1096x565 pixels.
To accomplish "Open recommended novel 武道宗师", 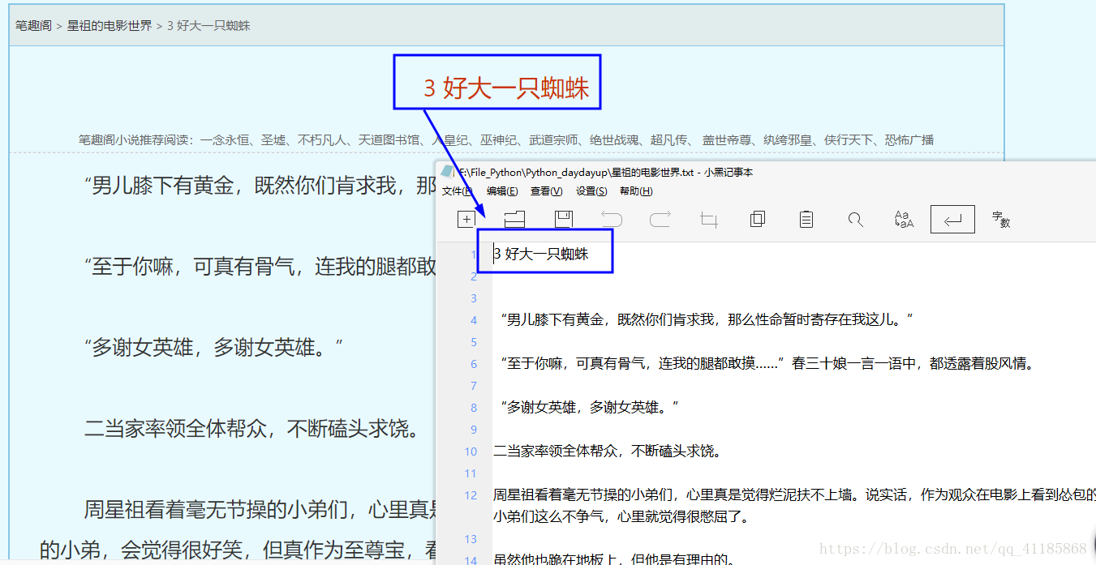I will [553, 140].
